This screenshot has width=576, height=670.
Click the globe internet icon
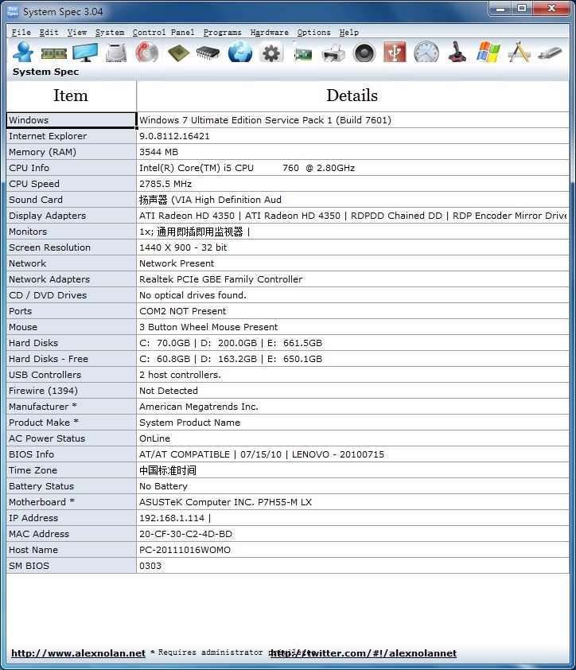(239, 53)
